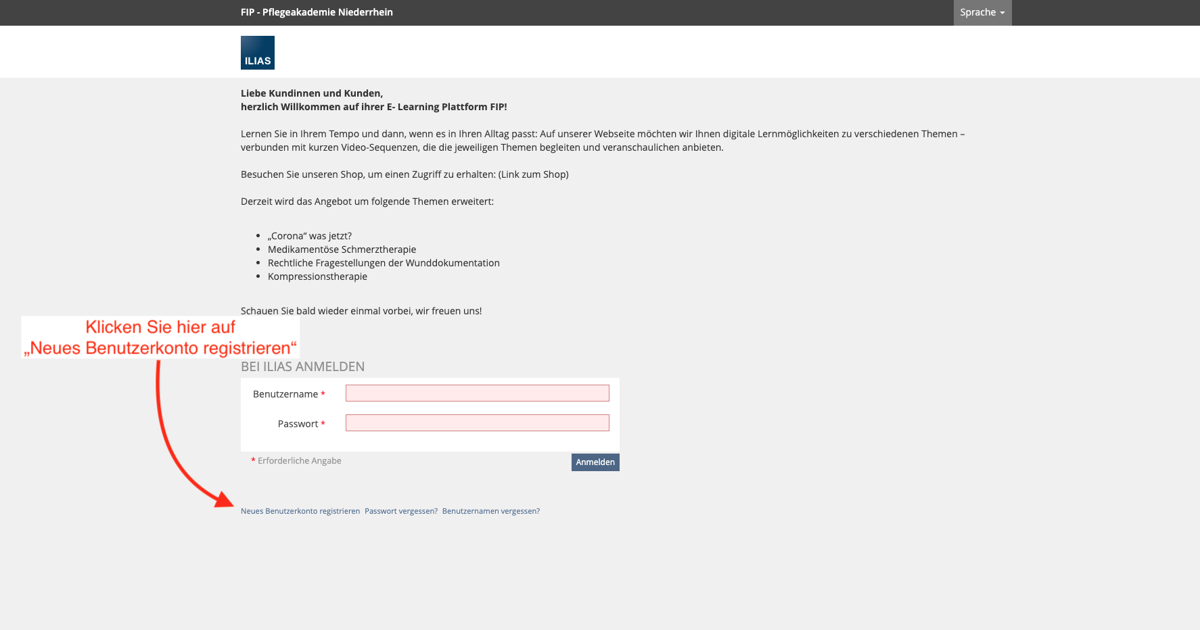The width and height of the screenshot is (1200, 630).
Task: Follow the Benutzernamen vergessen? link
Action: [491, 511]
